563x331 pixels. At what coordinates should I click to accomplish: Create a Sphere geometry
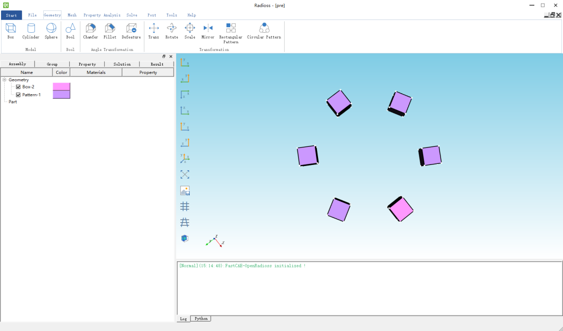coord(51,31)
